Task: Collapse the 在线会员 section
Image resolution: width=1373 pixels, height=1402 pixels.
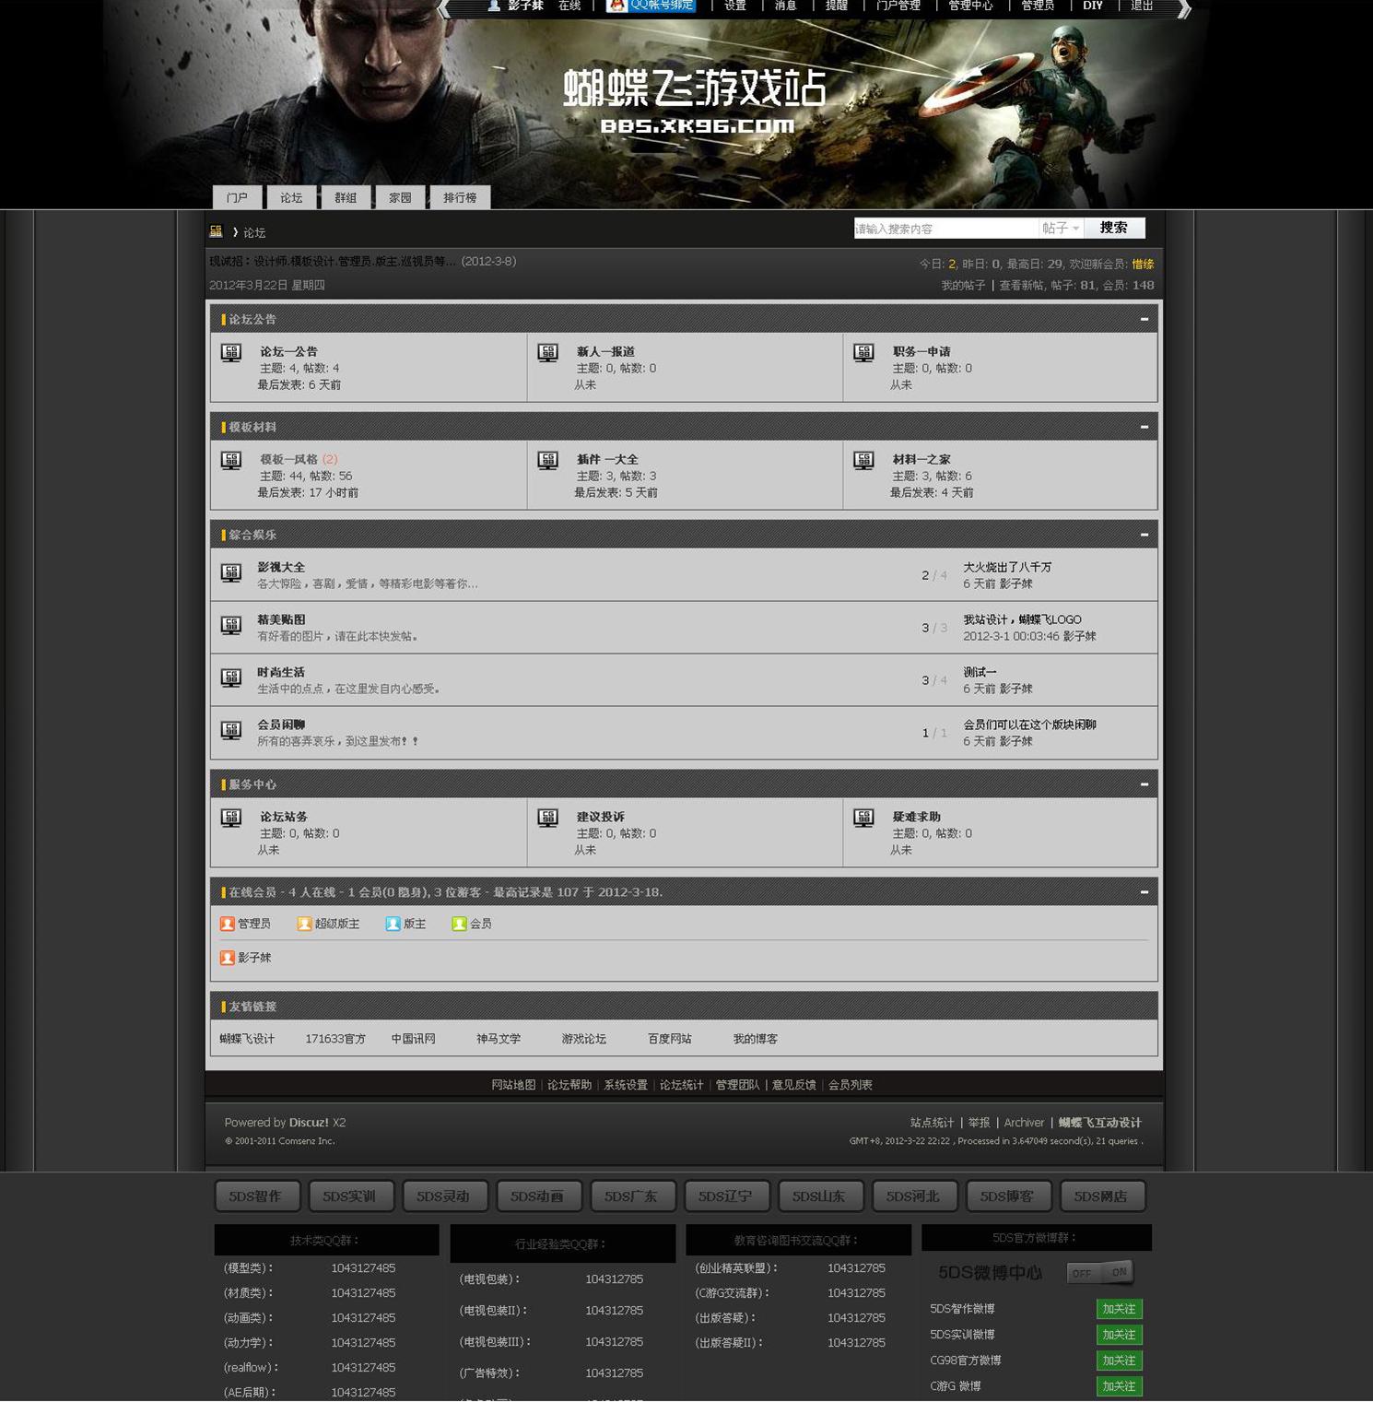Action: 1144,892
